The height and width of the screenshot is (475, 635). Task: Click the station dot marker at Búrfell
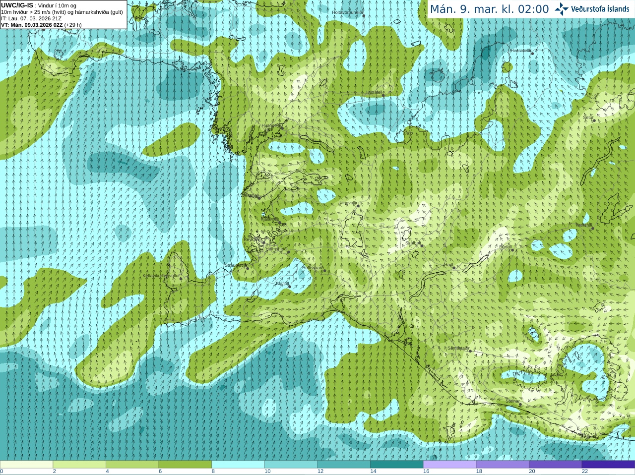click(x=512, y=250)
